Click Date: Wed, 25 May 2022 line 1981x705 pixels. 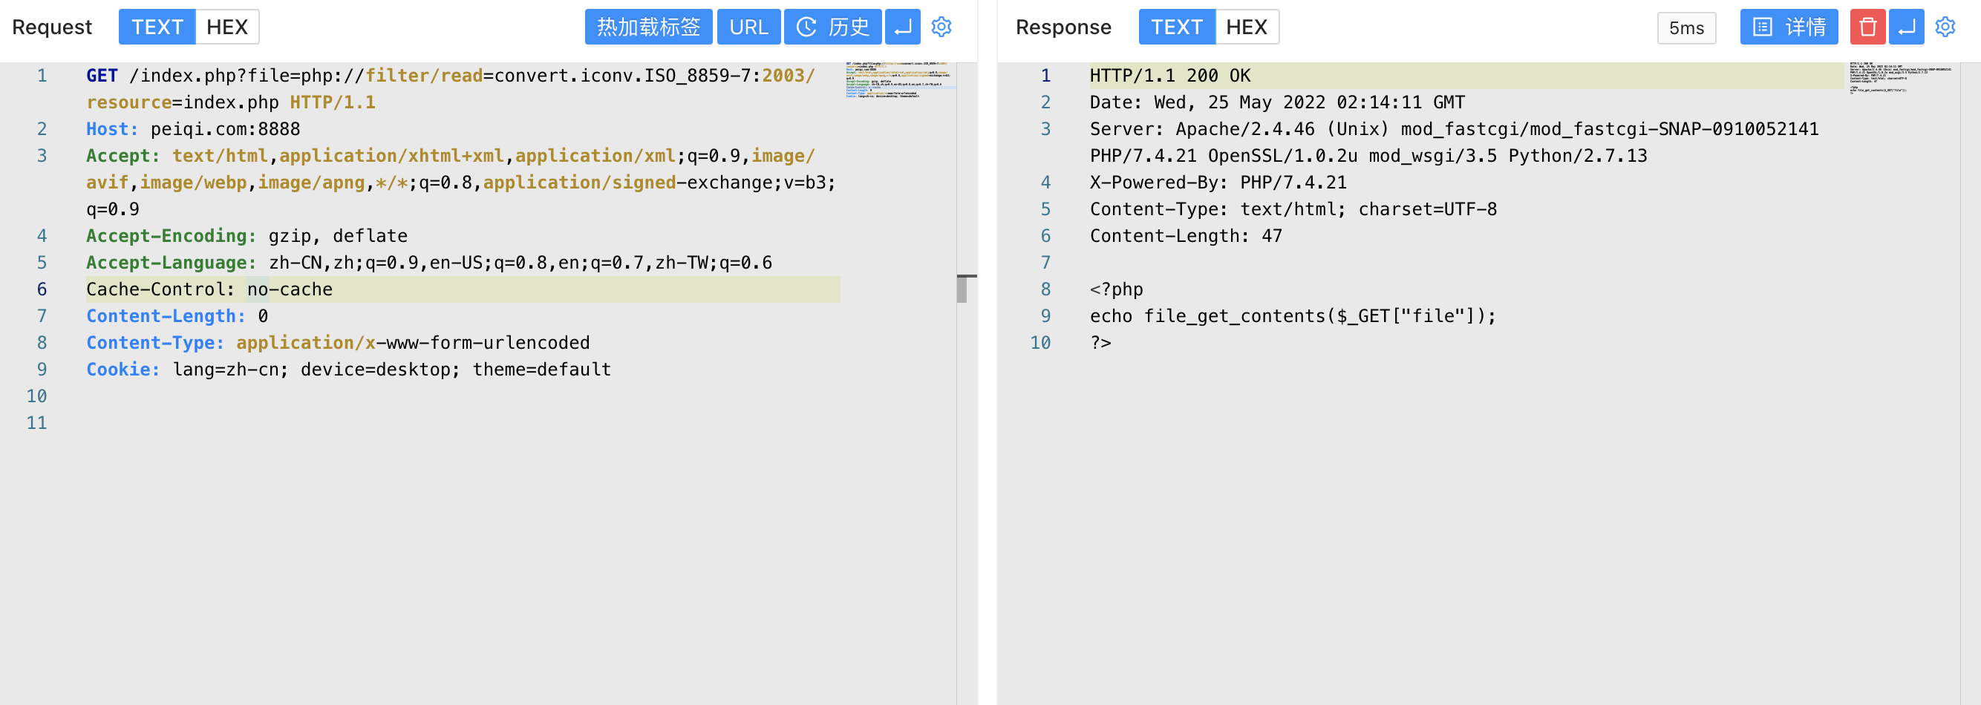tap(1277, 102)
